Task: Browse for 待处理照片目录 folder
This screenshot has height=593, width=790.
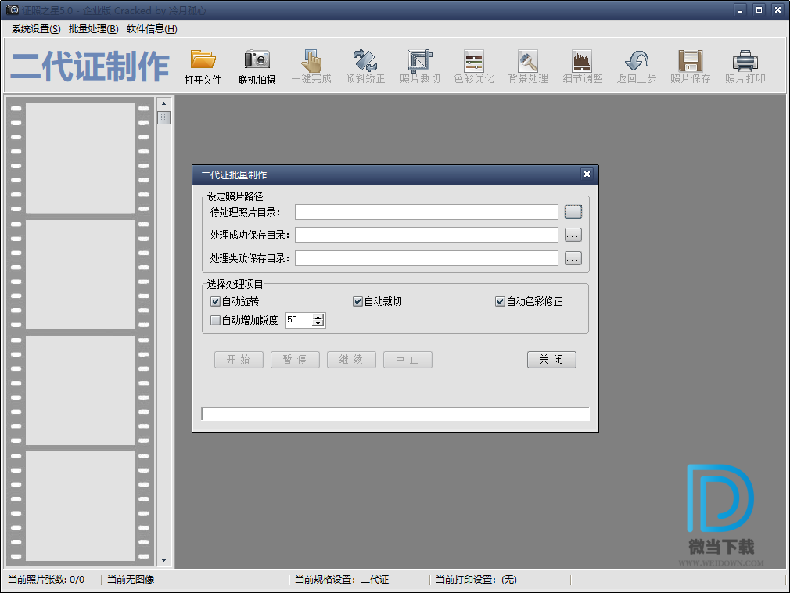Action: pyautogui.click(x=573, y=212)
